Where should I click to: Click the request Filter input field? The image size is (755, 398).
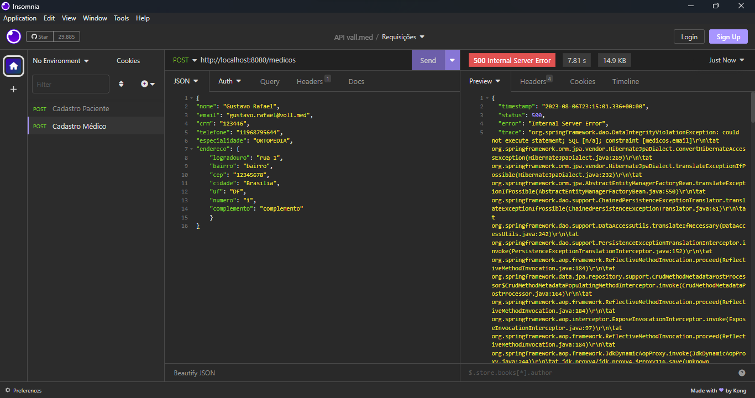pos(71,84)
